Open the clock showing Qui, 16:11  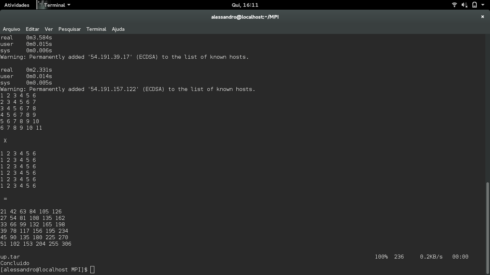tap(245, 5)
